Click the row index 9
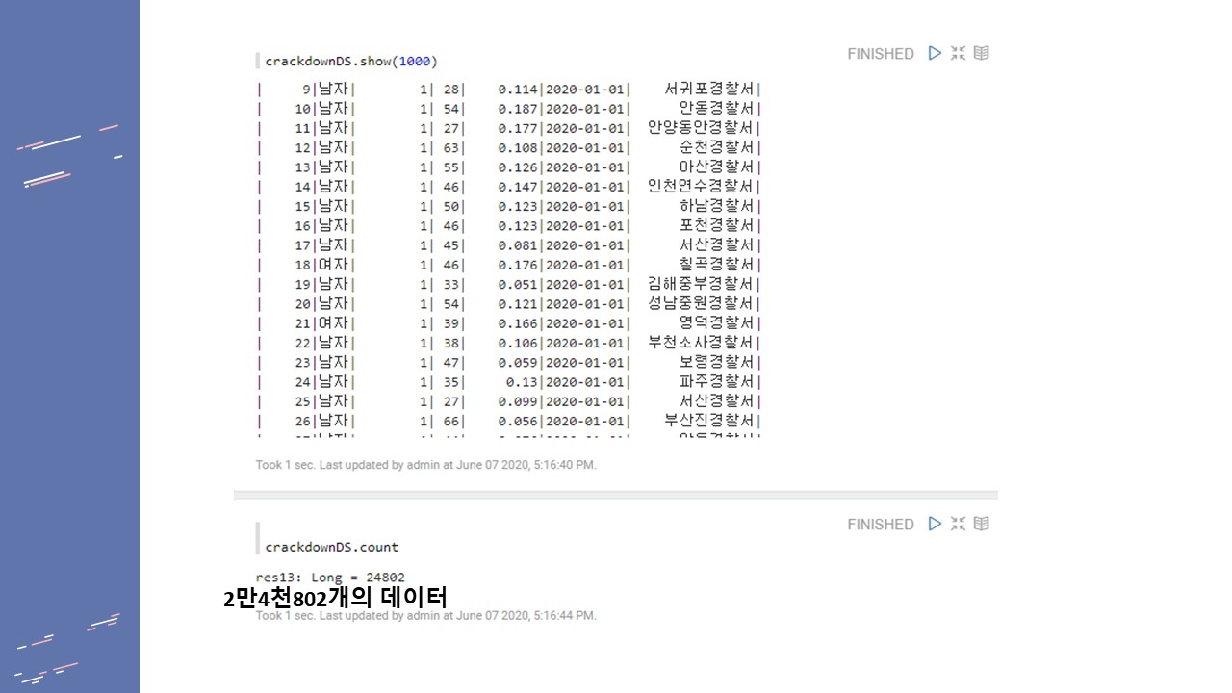This screenshot has height=693, width=1232. (x=307, y=90)
